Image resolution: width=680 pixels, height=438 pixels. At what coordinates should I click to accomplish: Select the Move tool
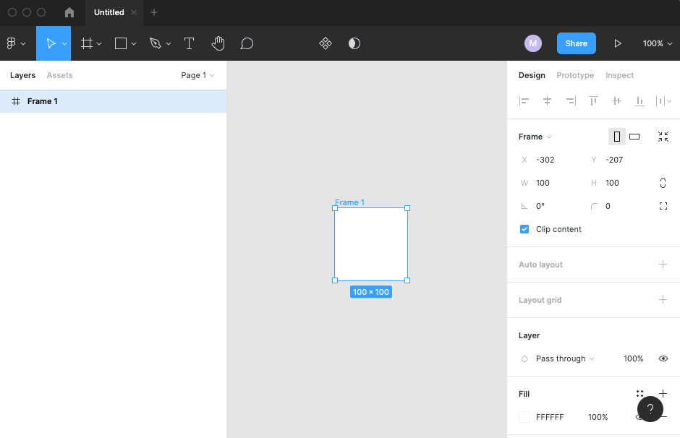tap(51, 43)
